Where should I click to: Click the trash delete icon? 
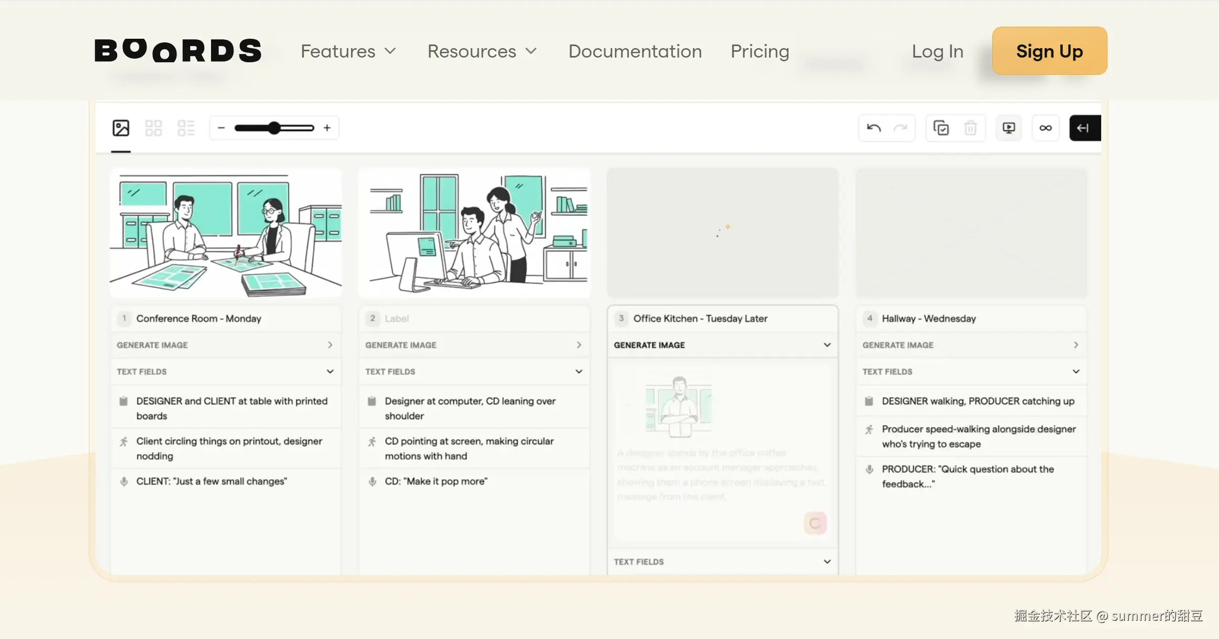click(970, 128)
